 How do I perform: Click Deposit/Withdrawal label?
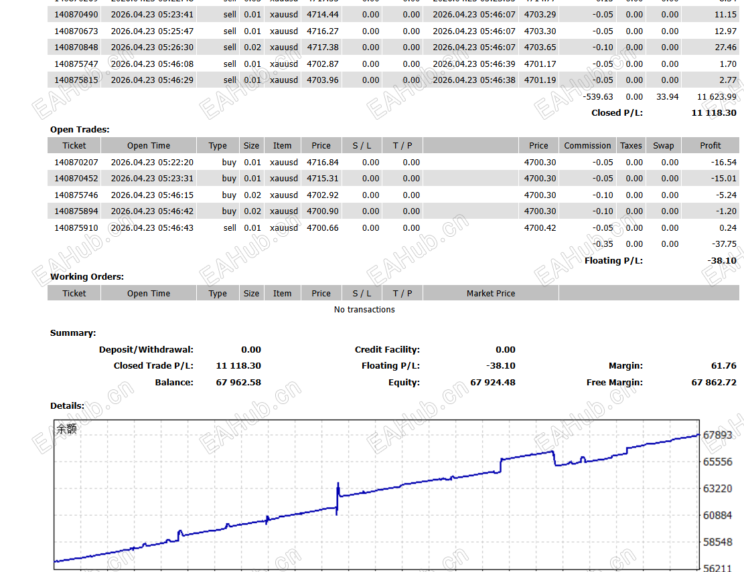146,350
